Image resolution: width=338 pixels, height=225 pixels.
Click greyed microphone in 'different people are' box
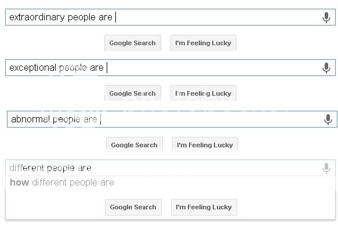point(326,168)
